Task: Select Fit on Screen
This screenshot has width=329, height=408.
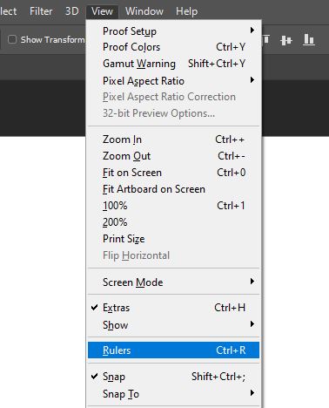Action: pos(173,173)
